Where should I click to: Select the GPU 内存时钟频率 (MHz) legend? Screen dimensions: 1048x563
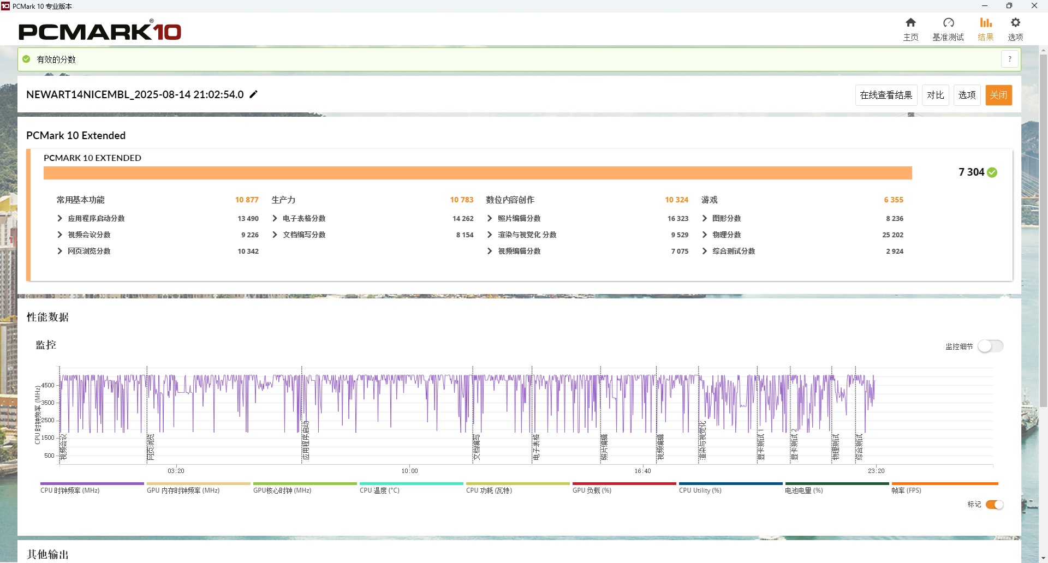198,488
